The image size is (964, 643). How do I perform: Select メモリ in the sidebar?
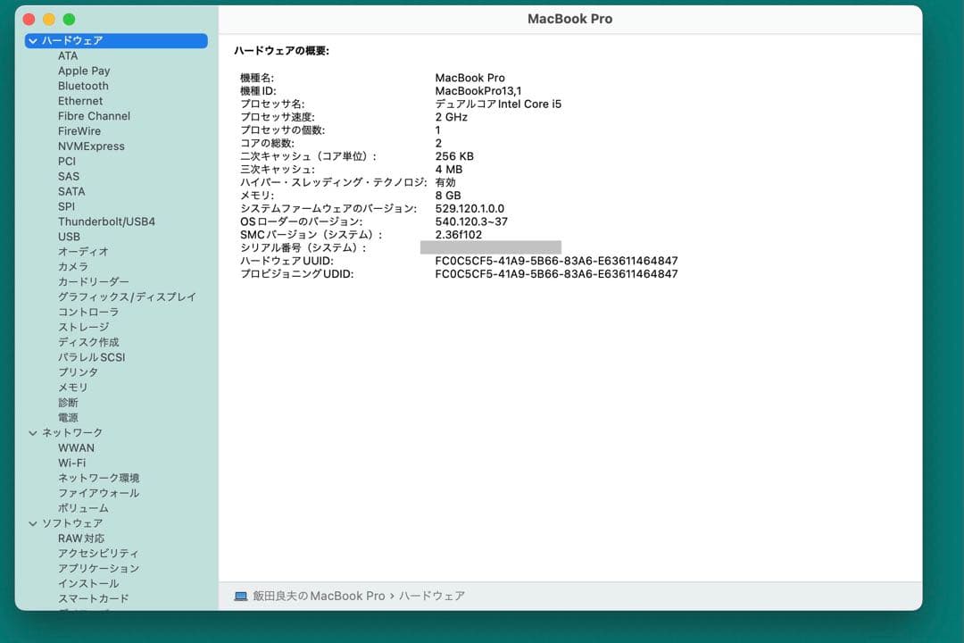click(x=73, y=388)
